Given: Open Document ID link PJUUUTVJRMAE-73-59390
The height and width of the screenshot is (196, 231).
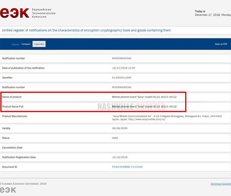Looking at the screenshot, I should click(x=127, y=167).
